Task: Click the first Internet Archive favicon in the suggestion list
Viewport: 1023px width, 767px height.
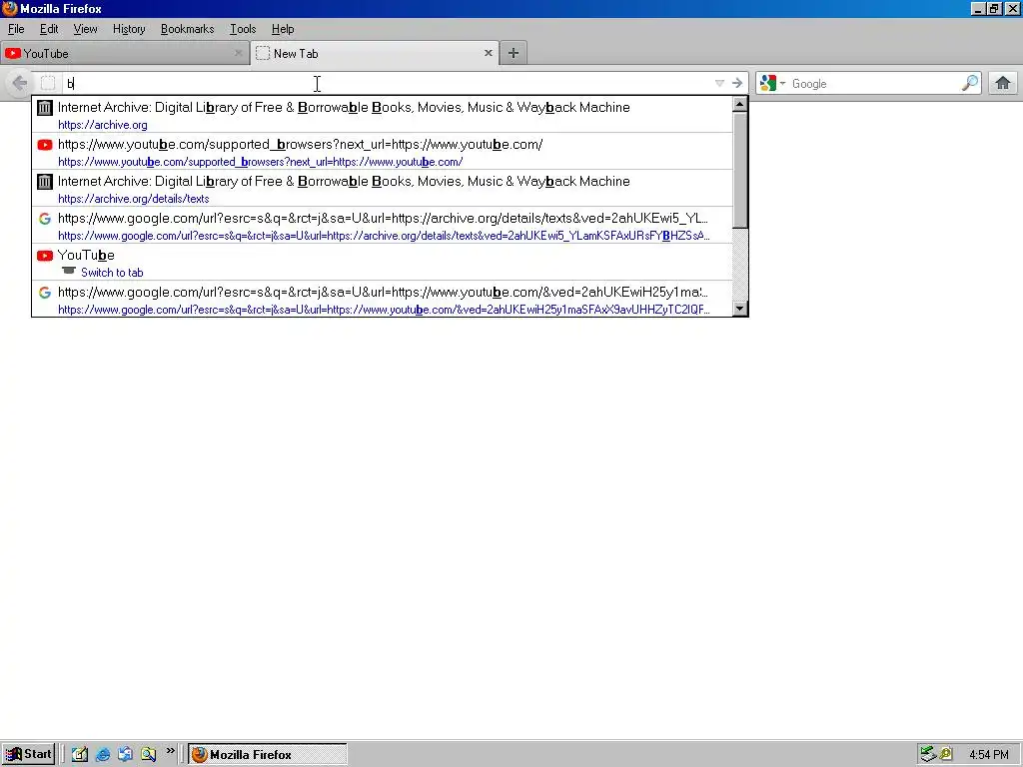Action: pyautogui.click(x=44, y=108)
